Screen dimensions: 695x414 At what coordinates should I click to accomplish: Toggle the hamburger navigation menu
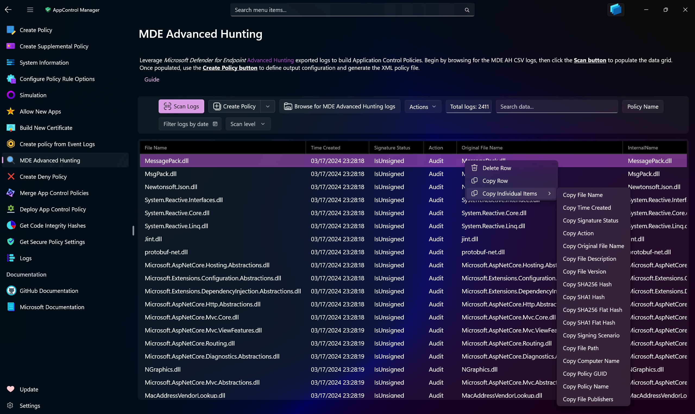tap(30, 10)
